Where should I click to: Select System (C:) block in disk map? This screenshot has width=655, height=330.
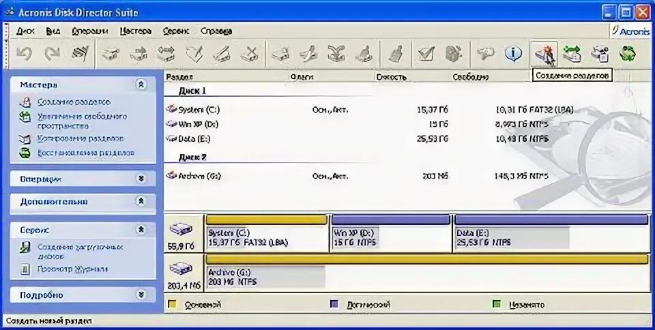pyautogui.click(x=267, y=233)
